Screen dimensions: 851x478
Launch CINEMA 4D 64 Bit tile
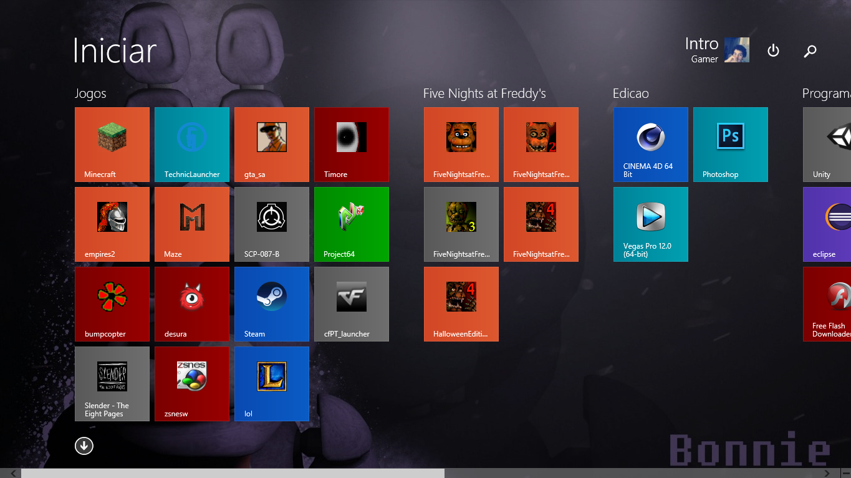click(651, 145)
